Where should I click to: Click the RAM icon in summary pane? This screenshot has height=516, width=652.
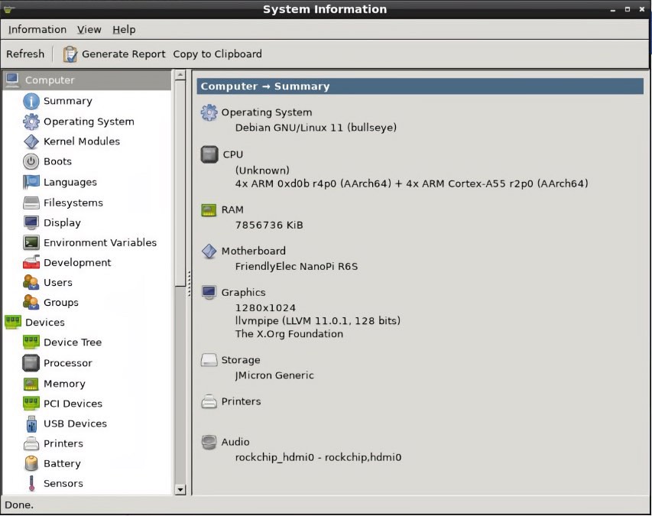pyautogui.click(x=209, y=210)
